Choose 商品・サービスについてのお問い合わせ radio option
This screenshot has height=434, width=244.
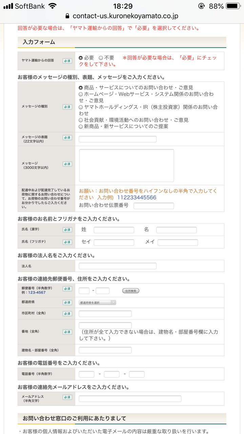click(x=81, y=87)
